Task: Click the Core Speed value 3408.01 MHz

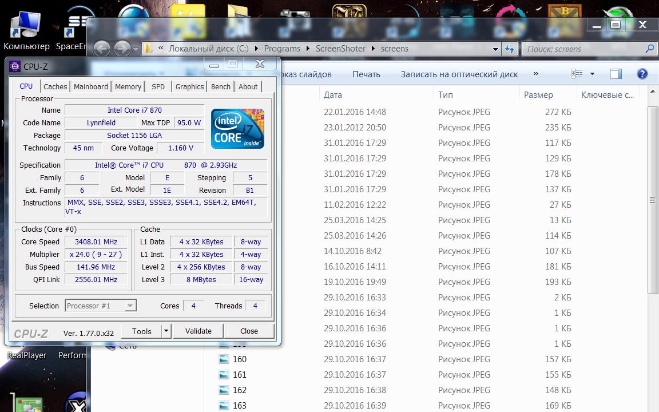Action: click(96, 241)
